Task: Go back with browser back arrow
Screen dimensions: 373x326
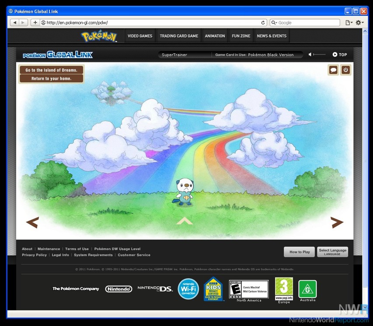Action: (15, 23)
